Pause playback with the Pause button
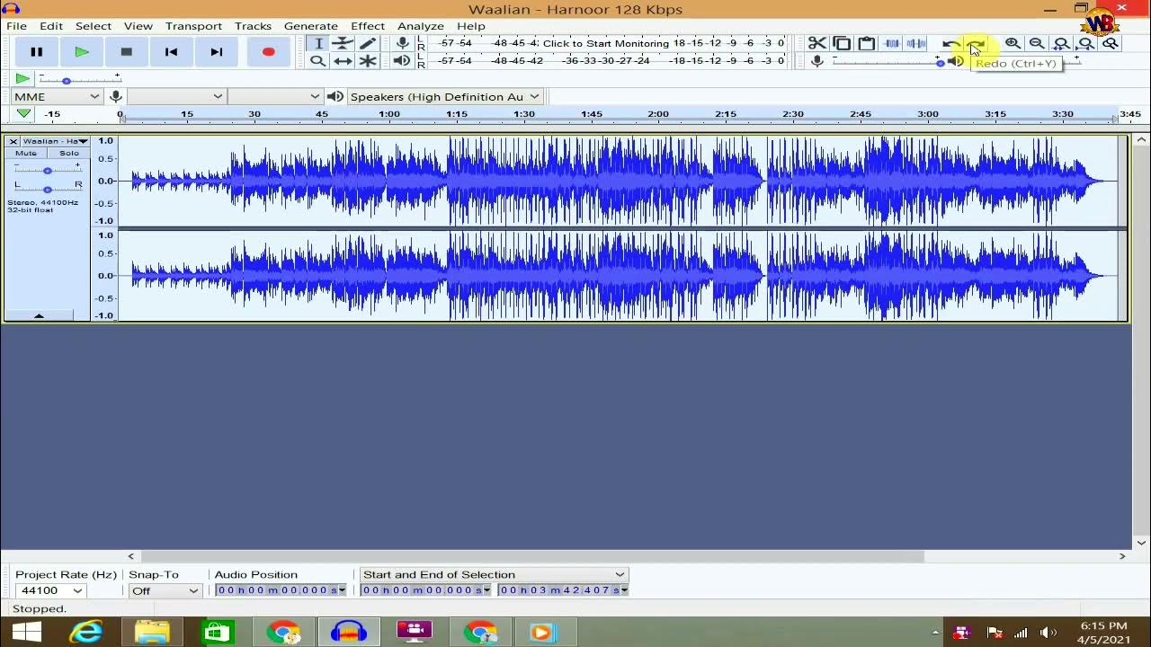 [36, 52]
